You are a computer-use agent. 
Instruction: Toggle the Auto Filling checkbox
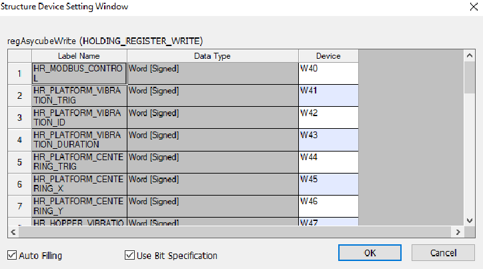[x=12, y=255]
